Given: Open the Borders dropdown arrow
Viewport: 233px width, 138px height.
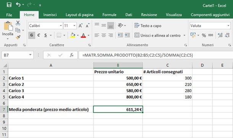Looking at the screenshot, I should click(x=64, y=36).
